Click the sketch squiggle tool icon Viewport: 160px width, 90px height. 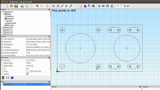coord(53,6)
